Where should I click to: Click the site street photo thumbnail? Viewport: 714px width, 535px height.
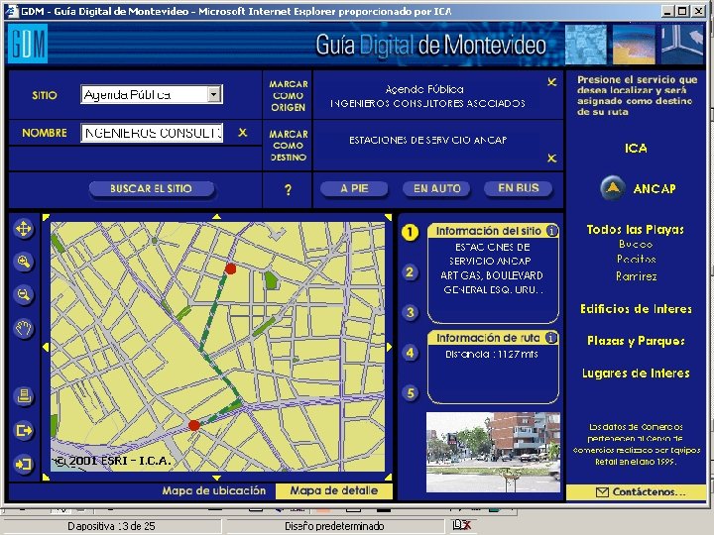pos(493,452)
